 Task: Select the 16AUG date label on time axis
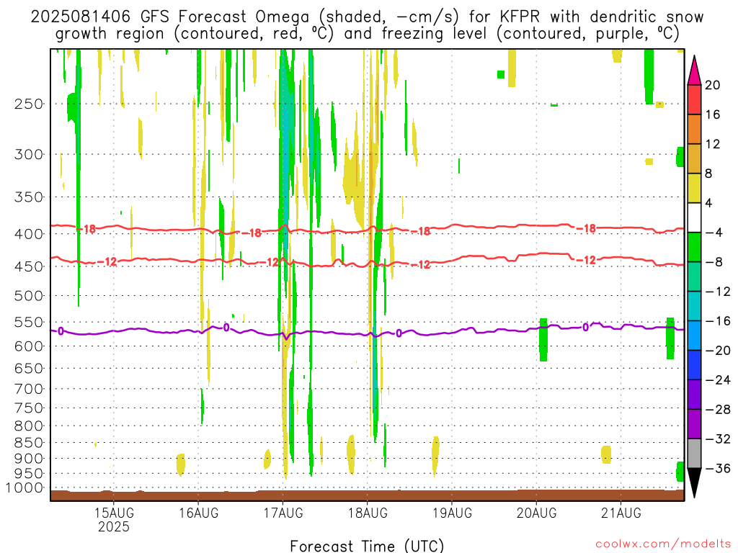[x=199, y=513]
